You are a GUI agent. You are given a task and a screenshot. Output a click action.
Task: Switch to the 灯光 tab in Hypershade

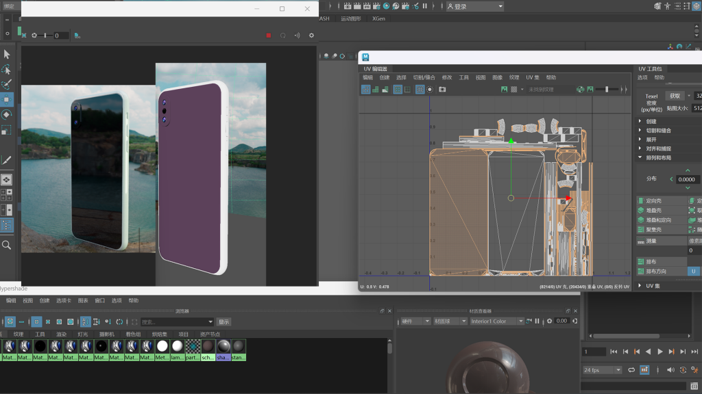click(x=83, y=334)
